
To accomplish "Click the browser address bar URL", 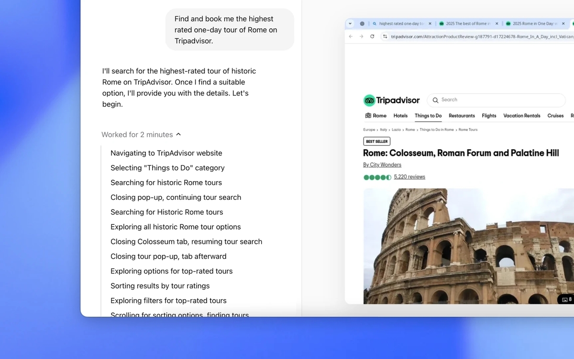I will point(478,36).
